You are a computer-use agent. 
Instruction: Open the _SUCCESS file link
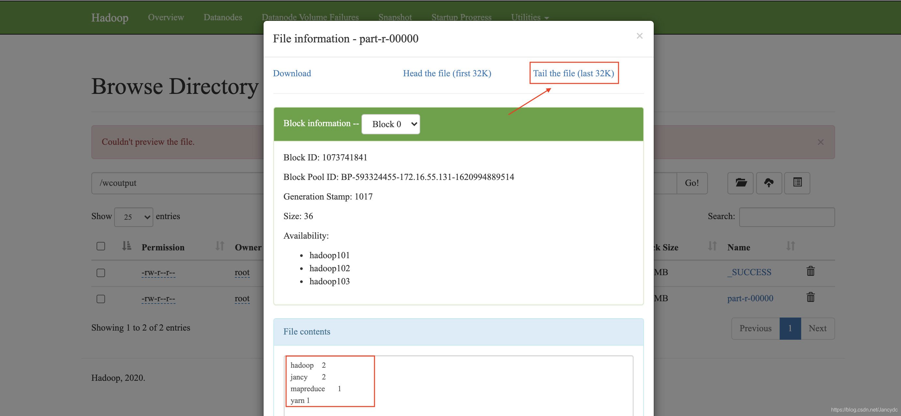click(x=749, y=272)
